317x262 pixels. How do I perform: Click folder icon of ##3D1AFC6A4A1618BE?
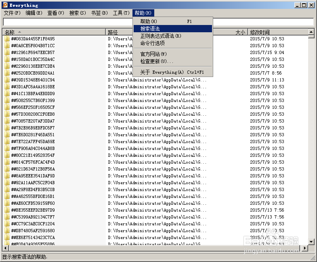click(x=7, y=87)
